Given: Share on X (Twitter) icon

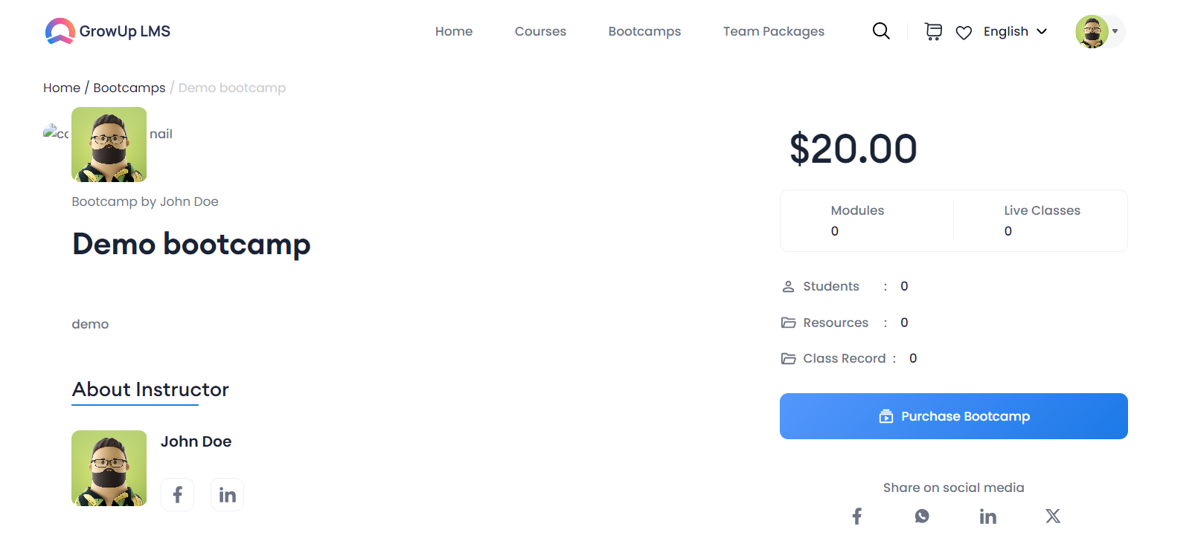Looking at the screenshot, I should [1053, 516].
